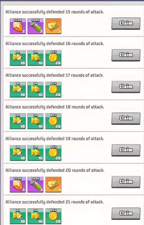Claim the 16 rounds defended reward
Image resolution: width=144 pixels, height=225 pixels.
pos(126,55)
